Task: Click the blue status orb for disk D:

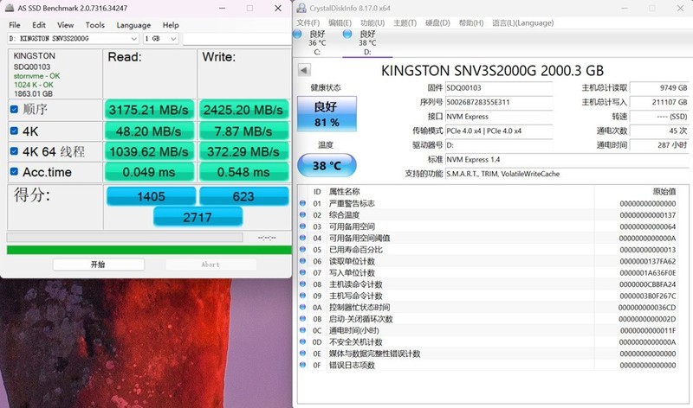Action: point(347,34)
